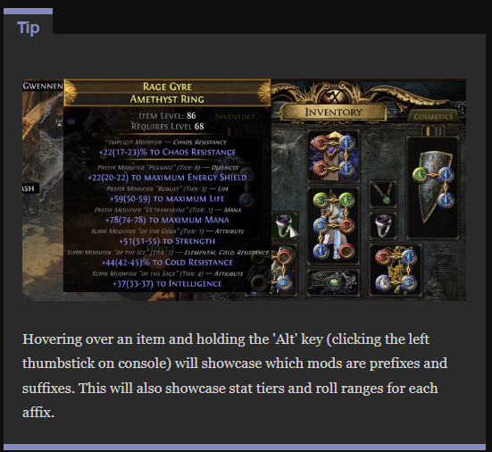Viewport: 492px width, 452px height.
Task: Open the Cosmetics tab
Action: tap(433, 116)
